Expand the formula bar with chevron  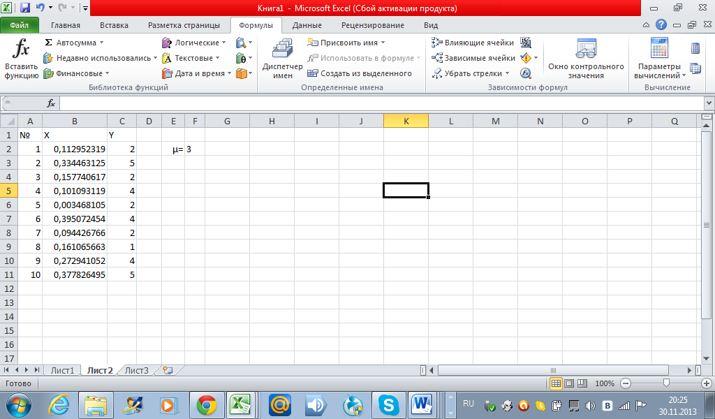[x=709, y=103]
